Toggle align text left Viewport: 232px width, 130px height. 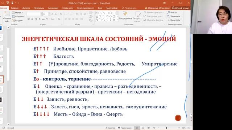66,19
